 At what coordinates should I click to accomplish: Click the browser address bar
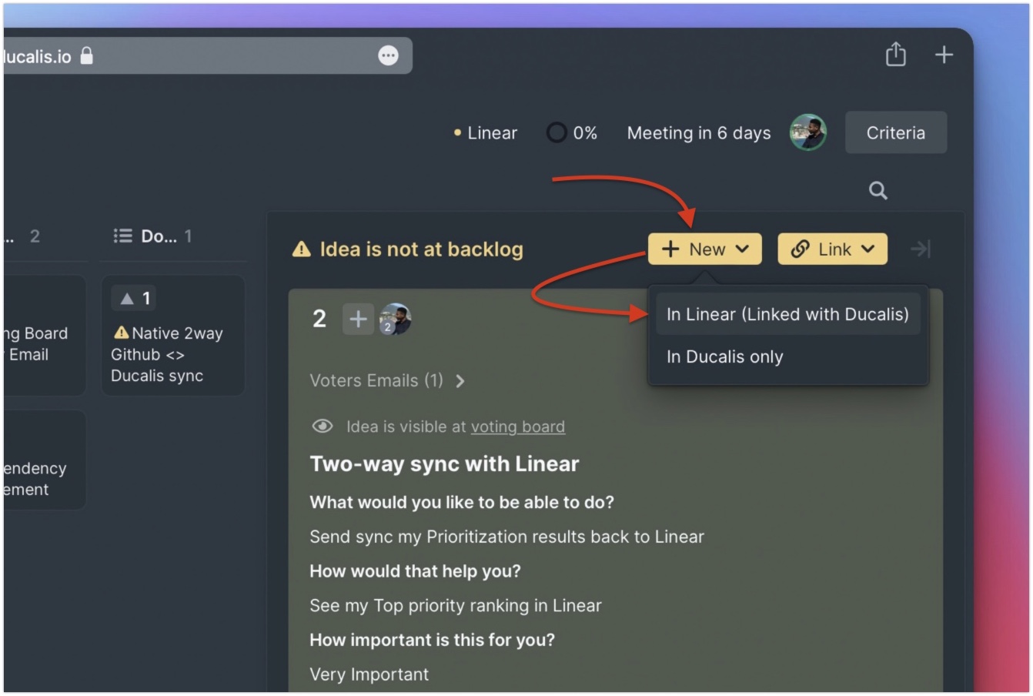[206, 55]
